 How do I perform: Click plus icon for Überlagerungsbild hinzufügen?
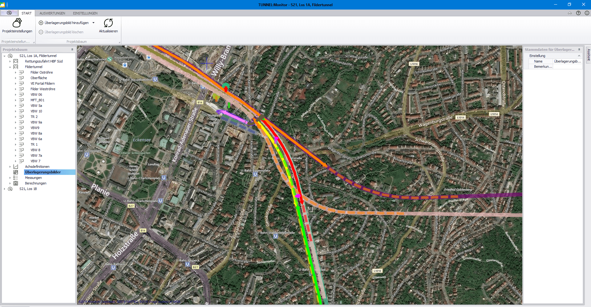pyautogui.click(x=41, y=23)
